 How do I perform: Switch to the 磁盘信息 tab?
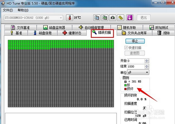point(43,33)
